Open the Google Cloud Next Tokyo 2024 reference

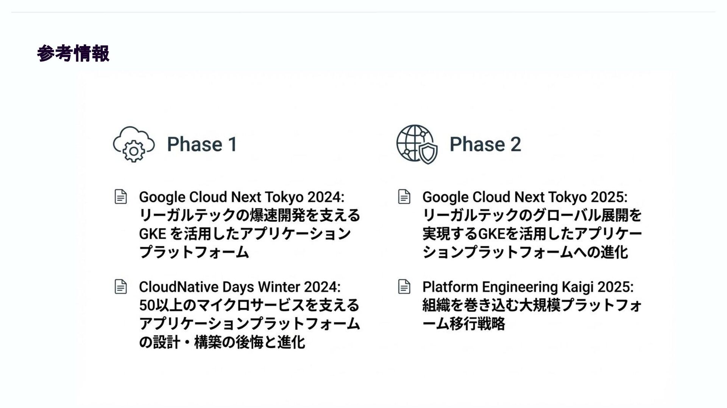242,197
